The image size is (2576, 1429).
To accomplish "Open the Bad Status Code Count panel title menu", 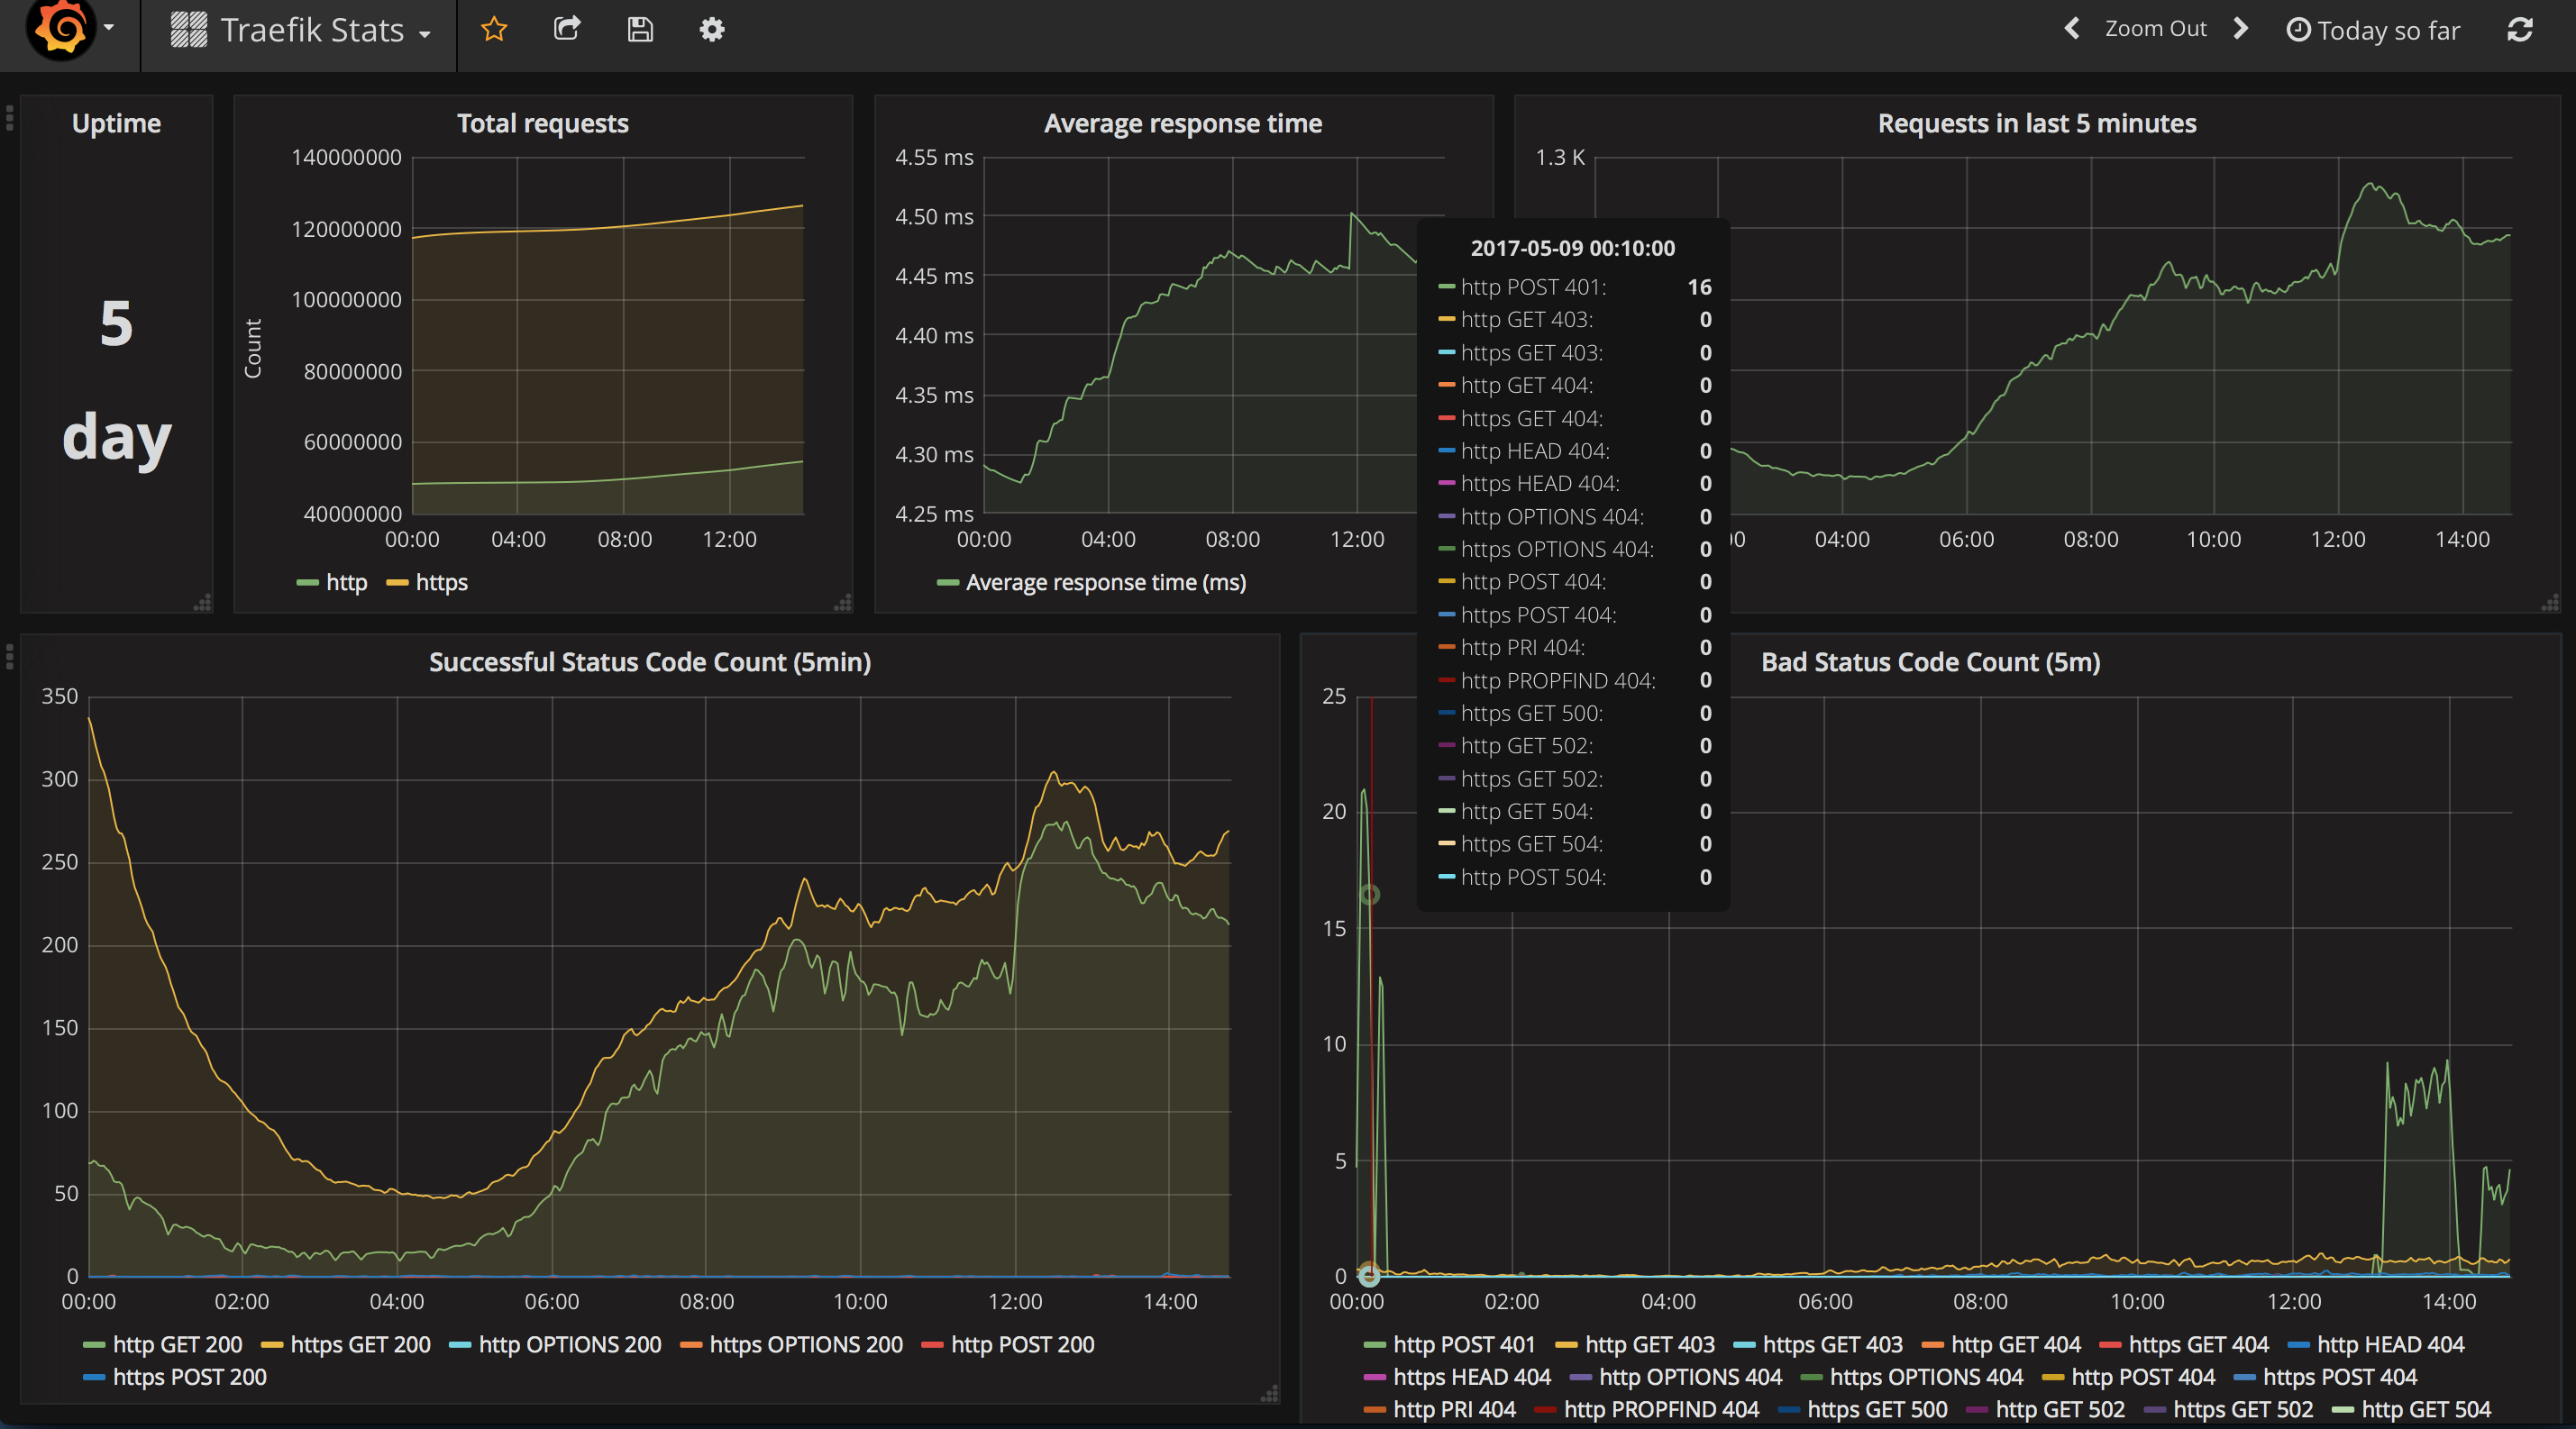I will 1930,662.
